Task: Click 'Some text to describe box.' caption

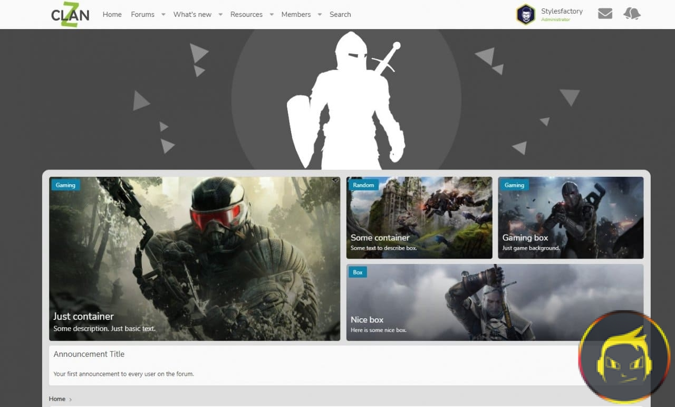Action: [383, 248]
